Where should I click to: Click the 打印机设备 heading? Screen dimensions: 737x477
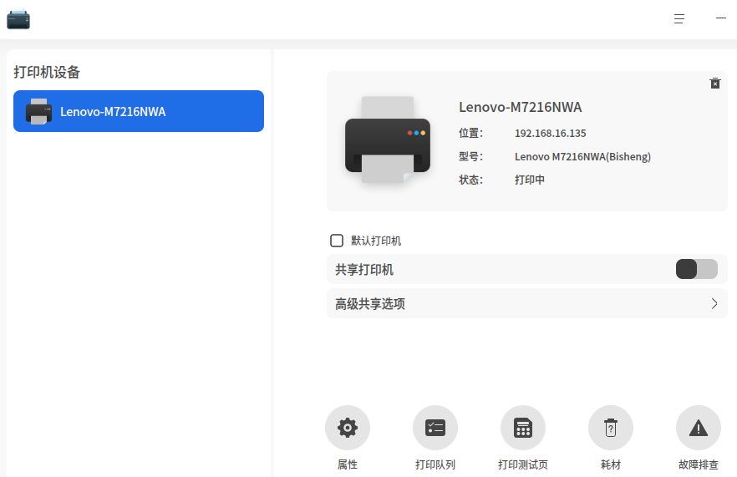coord(47,72)
